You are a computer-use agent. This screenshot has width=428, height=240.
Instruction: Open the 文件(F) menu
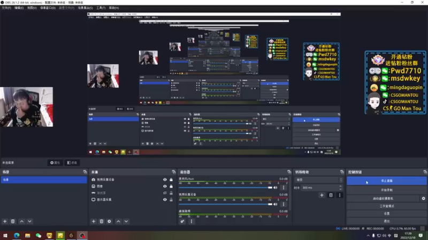[6, 8]
